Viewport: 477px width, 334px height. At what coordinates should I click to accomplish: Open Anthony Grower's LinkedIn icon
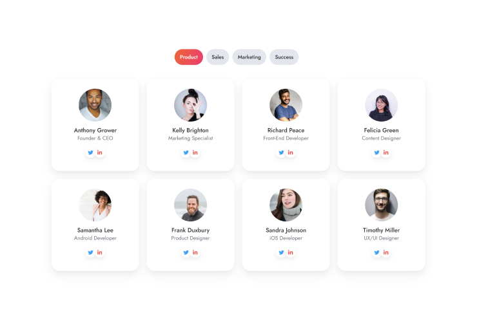[x=100, y=153]
